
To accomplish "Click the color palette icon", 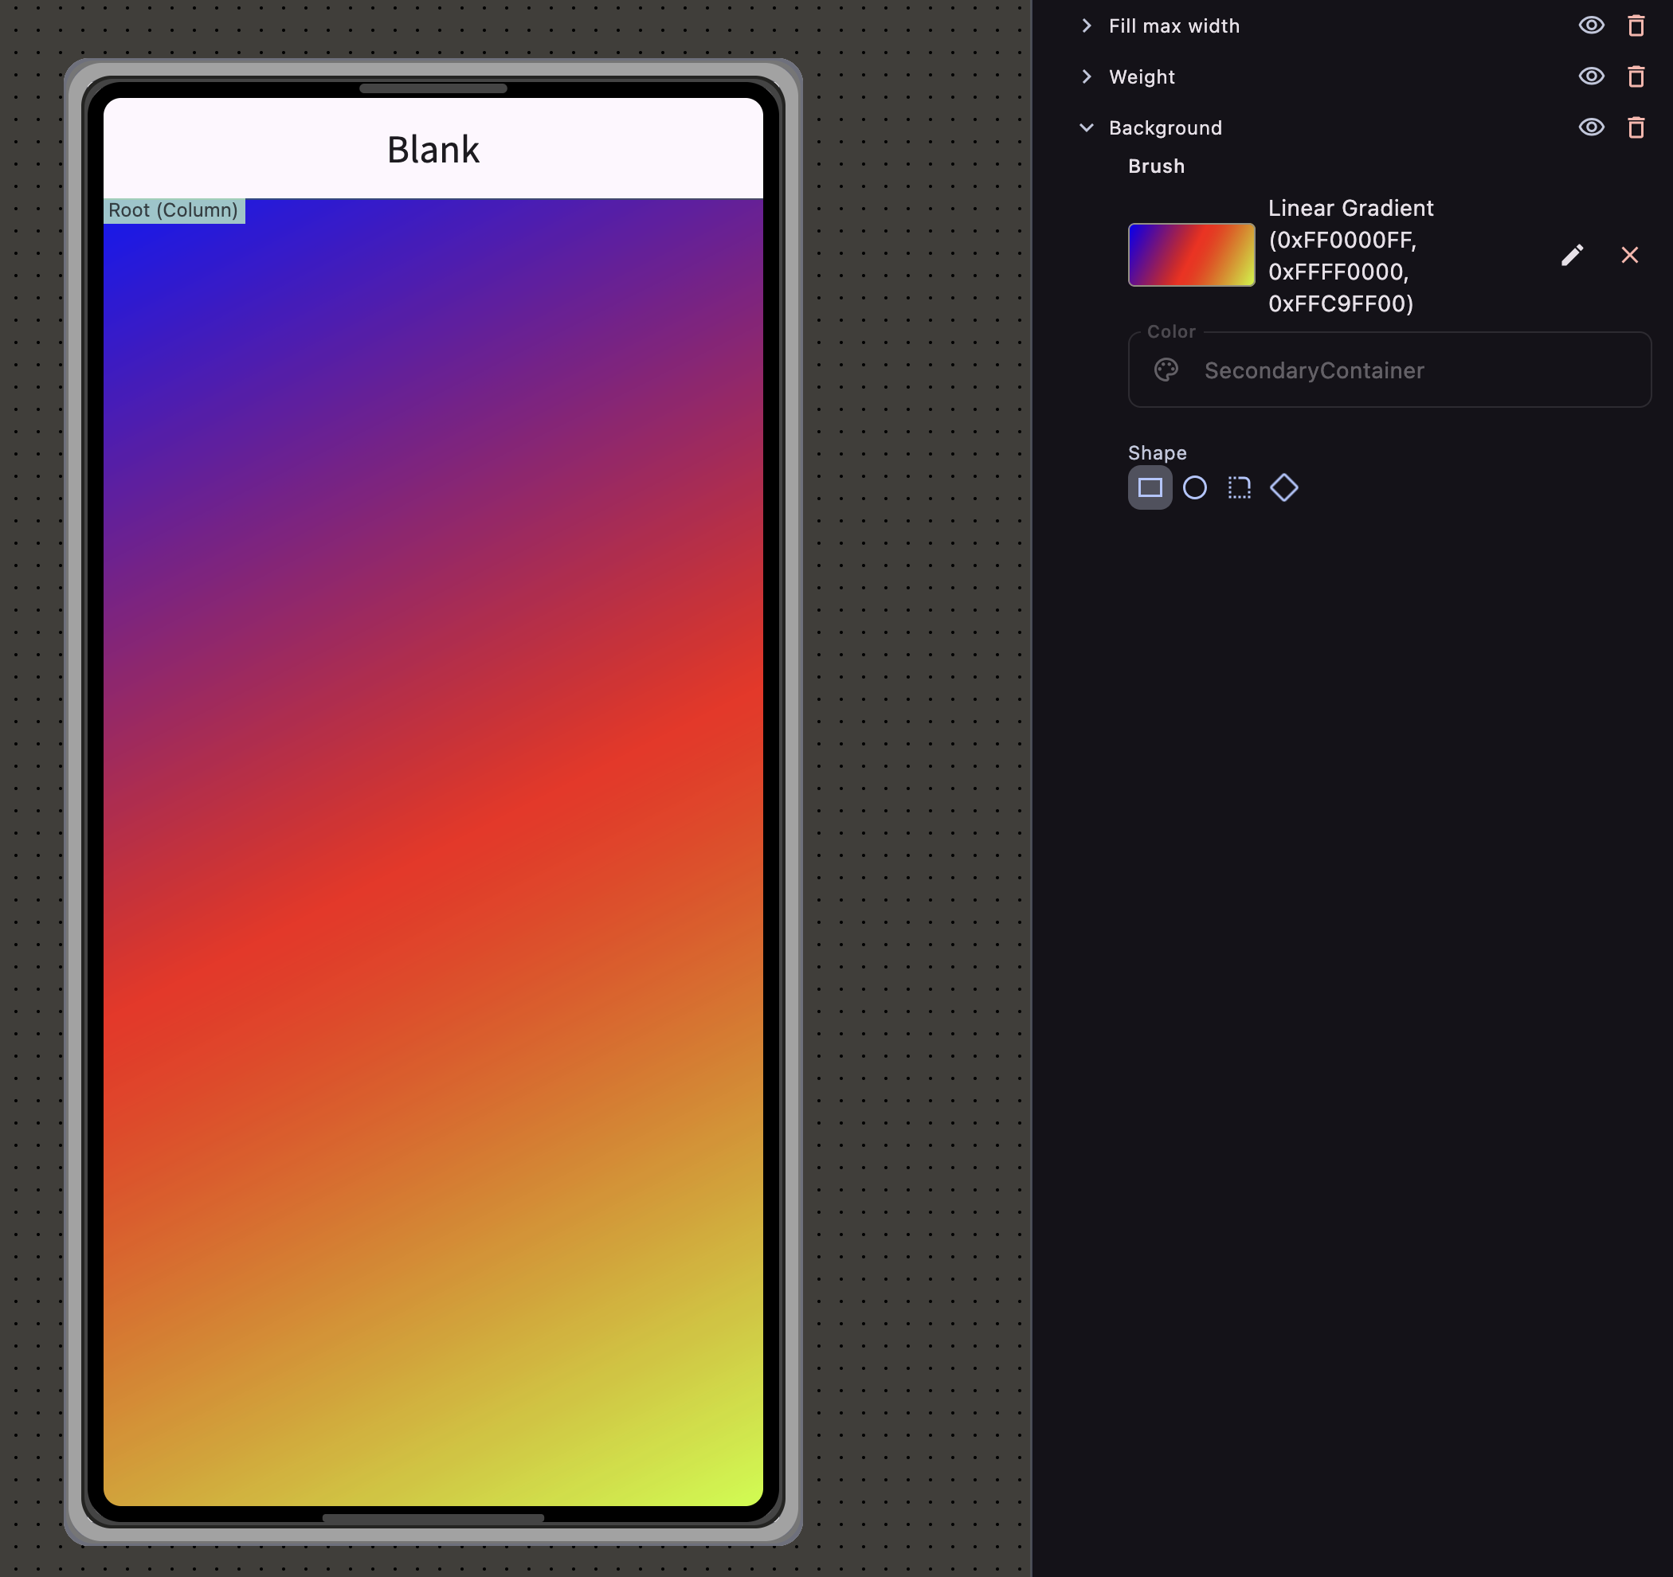I will [x=1166, y=370].
